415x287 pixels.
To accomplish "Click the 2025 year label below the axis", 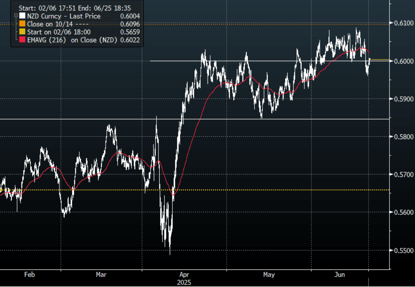I will (184, 283).
